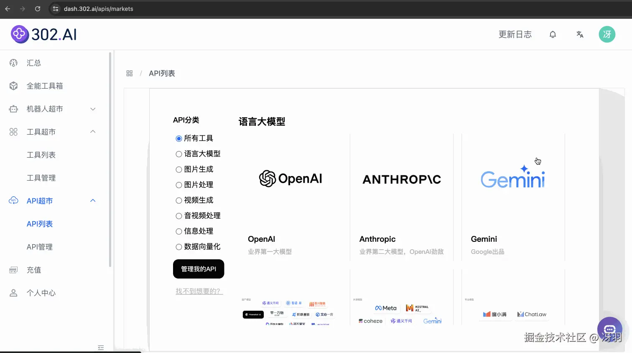Click the sidebar vertical scrollbar
Image resolution: width=632 pixels, height=353 pixels.
pyautogui.click(x=110, y=159)
